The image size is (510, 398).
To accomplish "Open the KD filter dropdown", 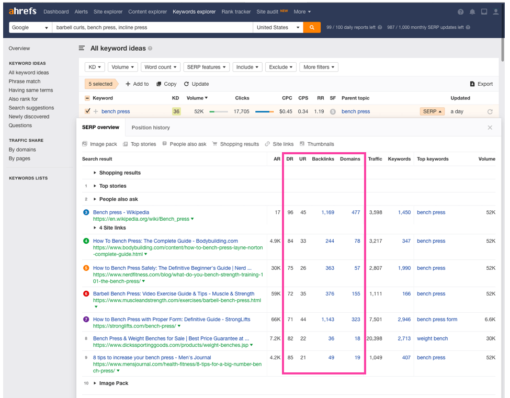I will (x=95, y=67).
